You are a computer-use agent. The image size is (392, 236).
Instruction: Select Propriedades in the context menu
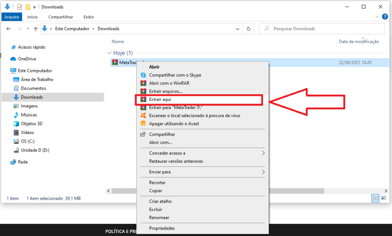[162, 228]
